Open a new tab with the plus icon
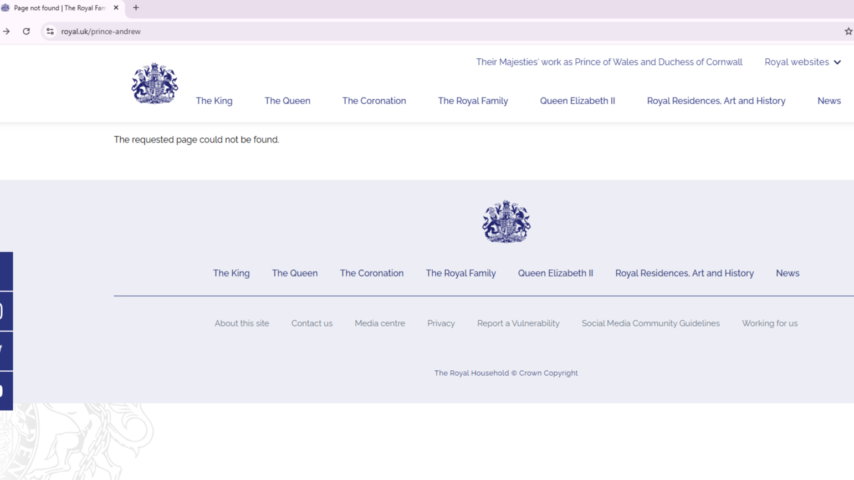This screenshot has height=480, width=854. (x=136, y=8)
